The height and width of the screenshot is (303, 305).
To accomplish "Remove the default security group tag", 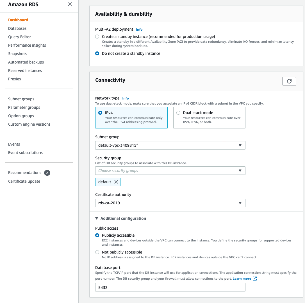I will point(116,182).
